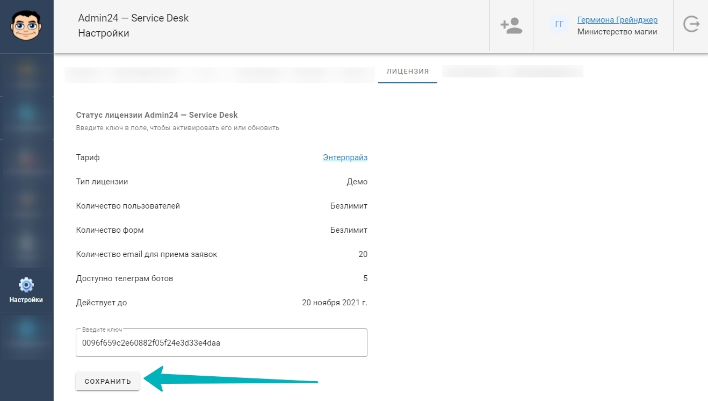Click 'Доступно телеграм ботов' label

(125, 278)
